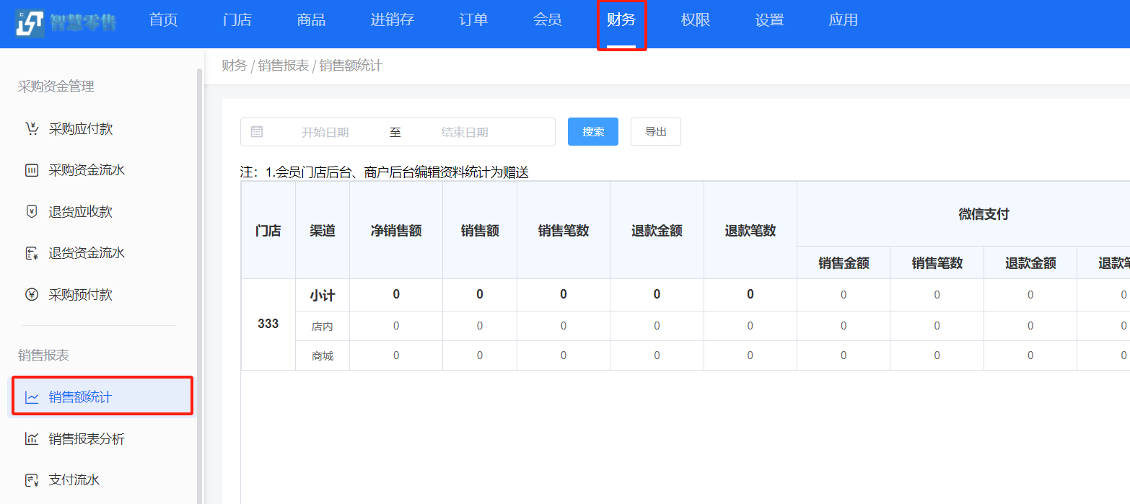The height and width of the screenshot is (504, 1130).
Task: Click the 导出 export button
Action: point(655,132)
